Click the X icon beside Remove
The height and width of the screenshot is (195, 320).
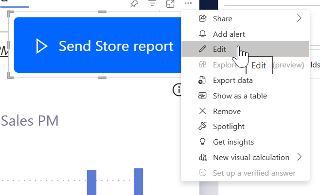[x=203, y=111]
